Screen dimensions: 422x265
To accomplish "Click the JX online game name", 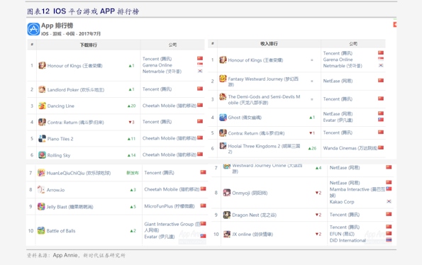I will (x=252, y=235).
